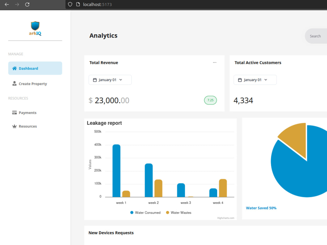Open the Total Active Customers January 01 dropdown
The image size is (327, 245).
[255, 80]
